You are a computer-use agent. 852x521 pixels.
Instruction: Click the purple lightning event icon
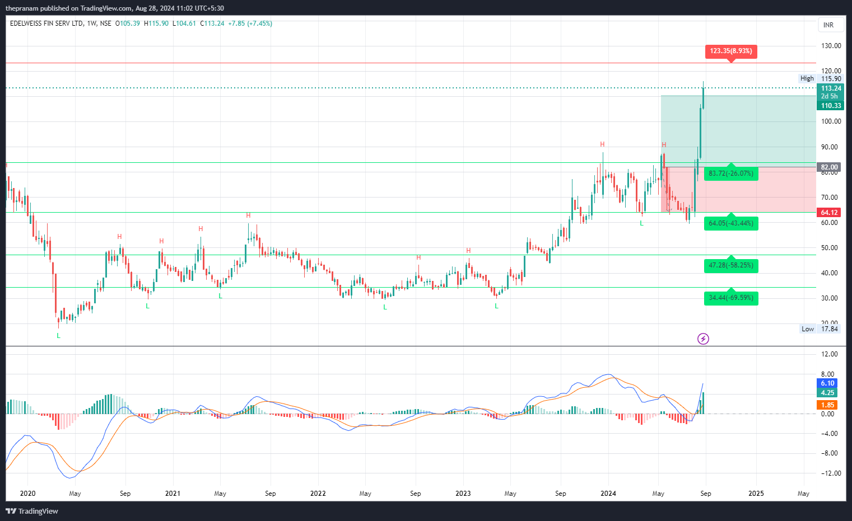703,339
